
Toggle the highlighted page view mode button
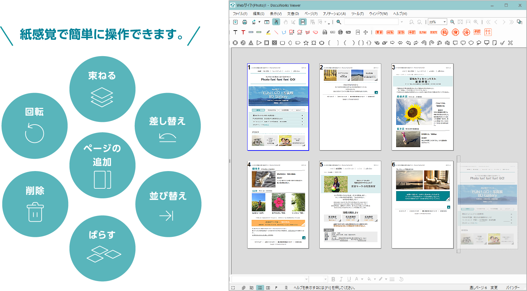point(302,22)
